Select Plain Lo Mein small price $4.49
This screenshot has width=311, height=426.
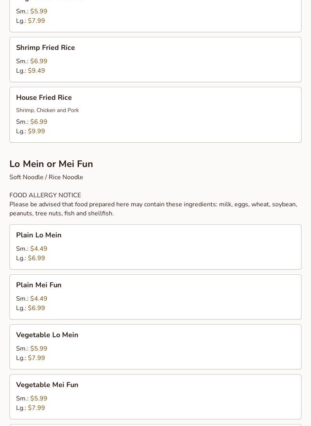pos(38,249)
